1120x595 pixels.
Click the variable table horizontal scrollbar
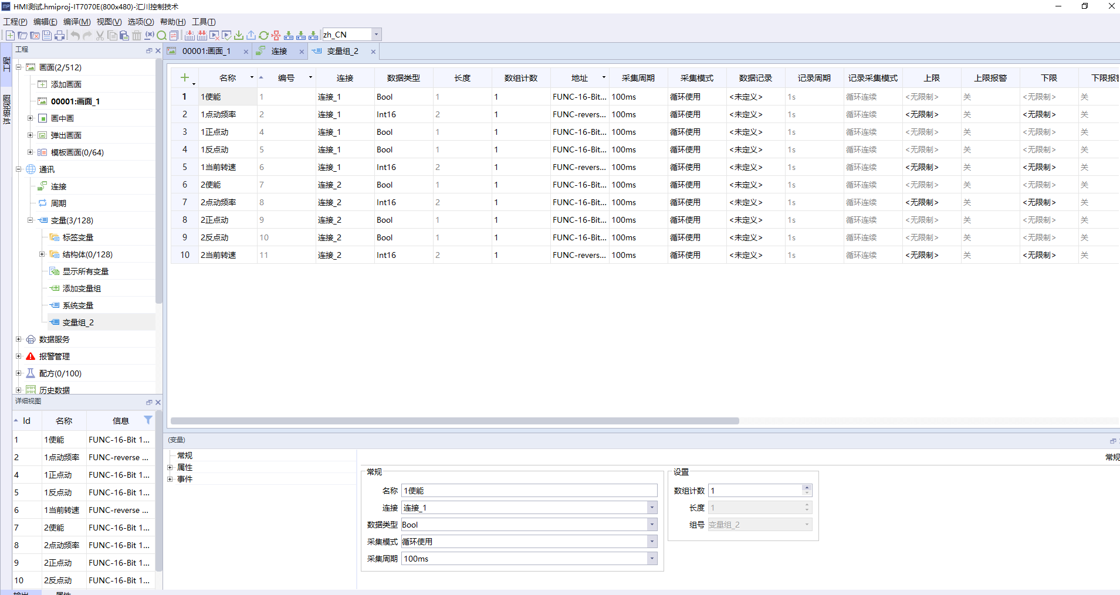[x=455, y=421]
